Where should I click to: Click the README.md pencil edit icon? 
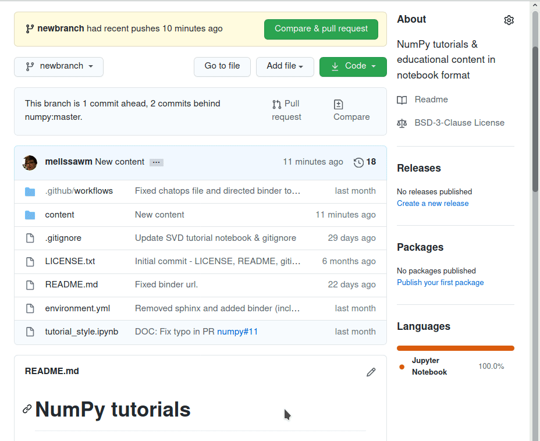pos(371,372)
